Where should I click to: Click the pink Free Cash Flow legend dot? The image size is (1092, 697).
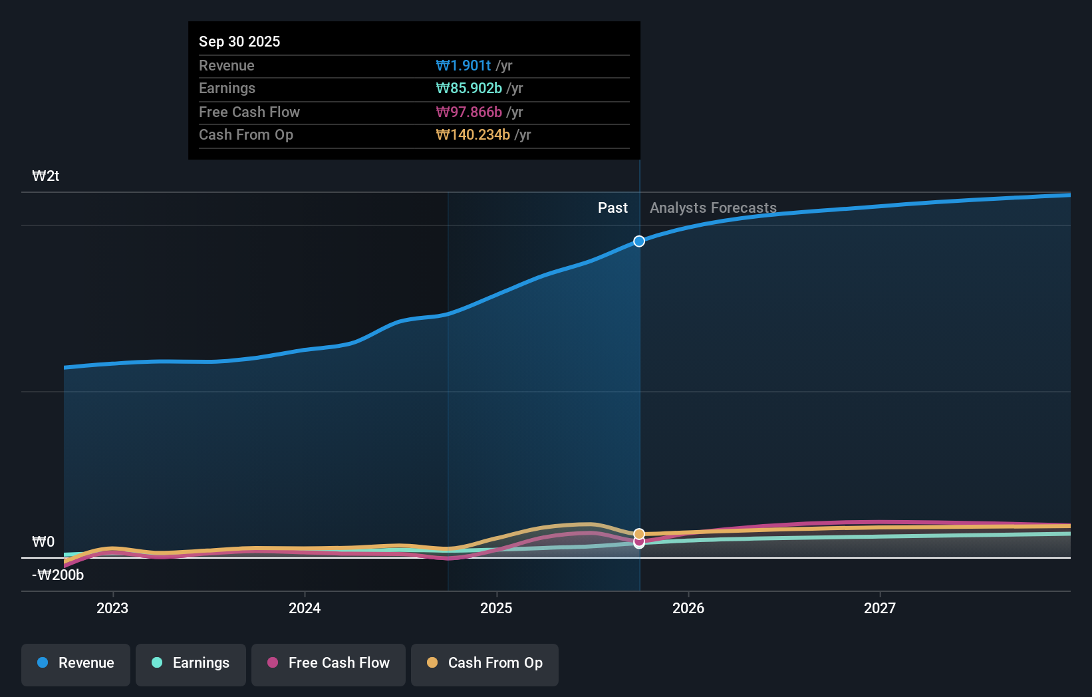(273, 663)
